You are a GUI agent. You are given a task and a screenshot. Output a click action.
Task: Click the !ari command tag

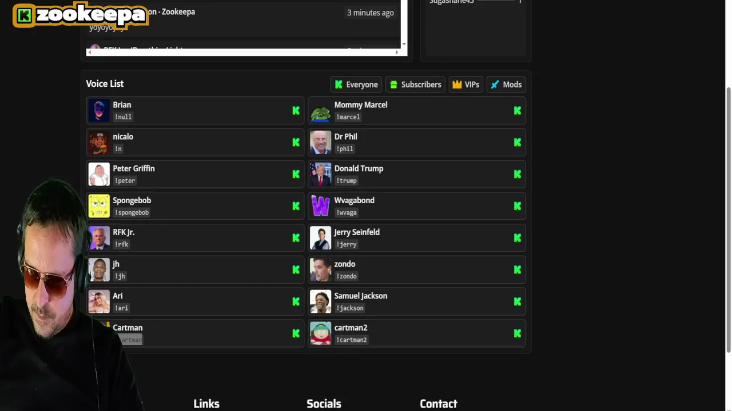[x=121, y=308]
